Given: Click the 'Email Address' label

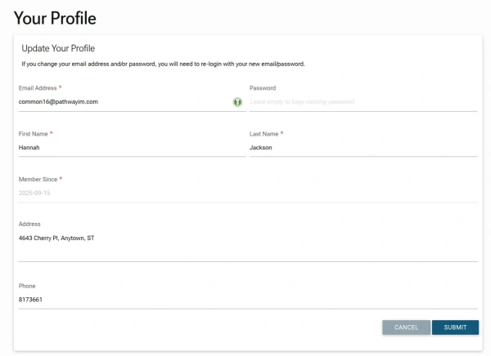Looking at the screenshot, I should click(38, 88).
